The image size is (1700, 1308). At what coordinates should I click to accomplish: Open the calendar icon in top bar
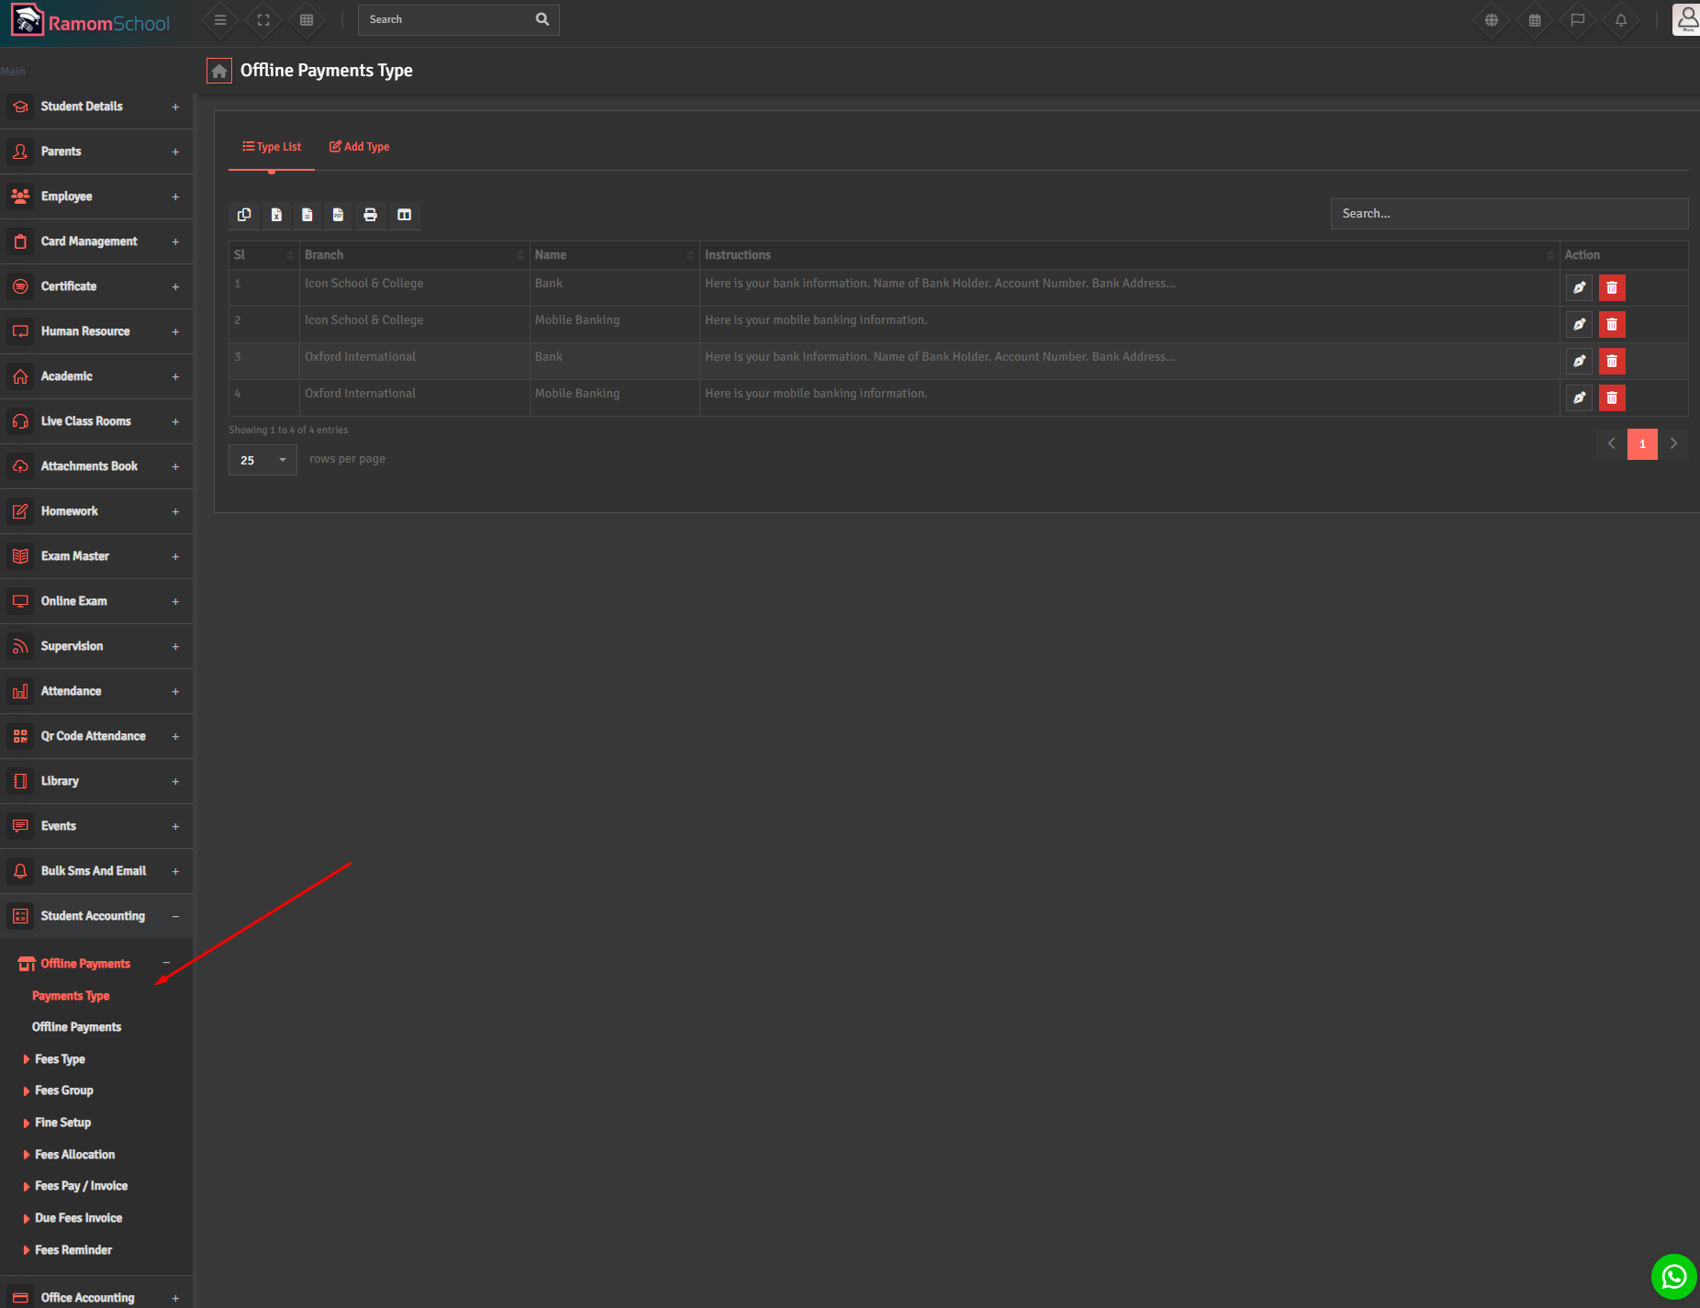(x=1535, y=19)
